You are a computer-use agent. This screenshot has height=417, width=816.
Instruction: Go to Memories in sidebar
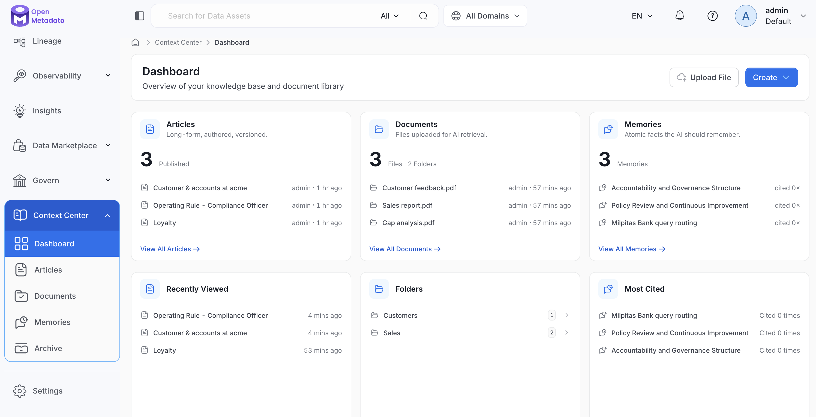[x=62, y=322]
